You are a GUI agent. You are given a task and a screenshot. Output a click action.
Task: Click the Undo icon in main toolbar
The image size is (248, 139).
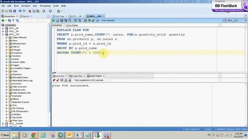coord(20,11)
